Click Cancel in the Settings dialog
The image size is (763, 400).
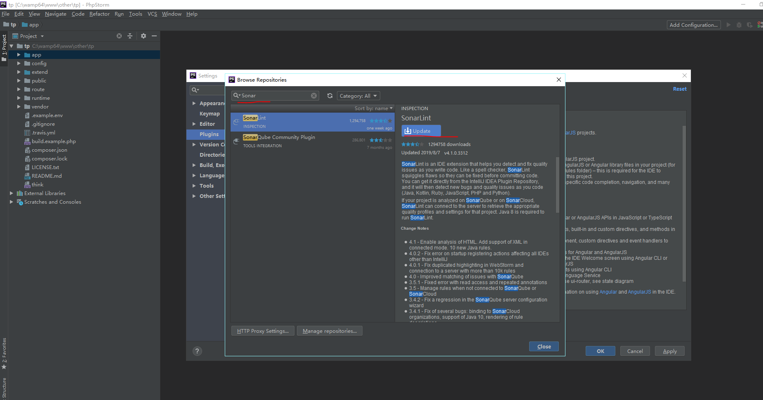pos(635,351)
